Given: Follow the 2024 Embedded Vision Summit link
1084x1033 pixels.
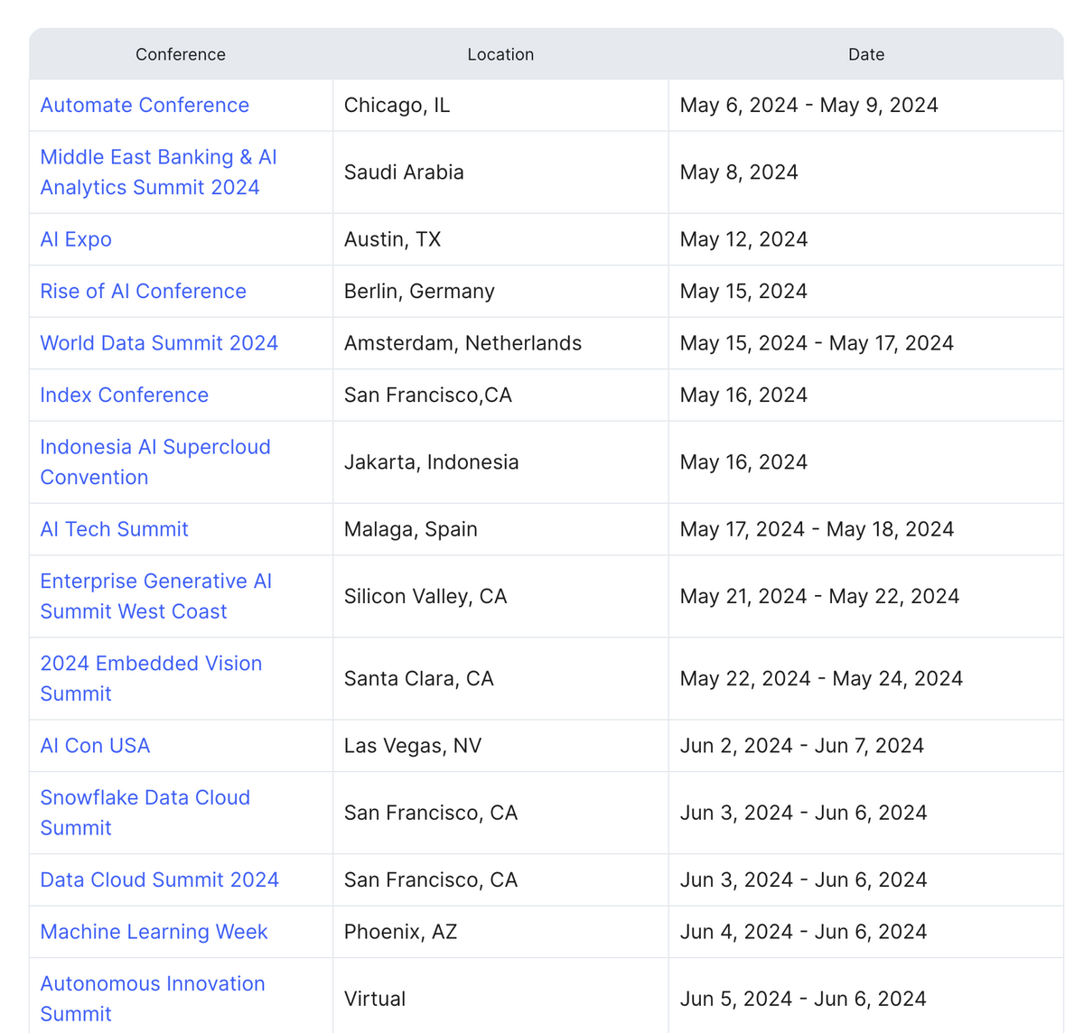Looking at the screenshot, I should tap(151, 678).
